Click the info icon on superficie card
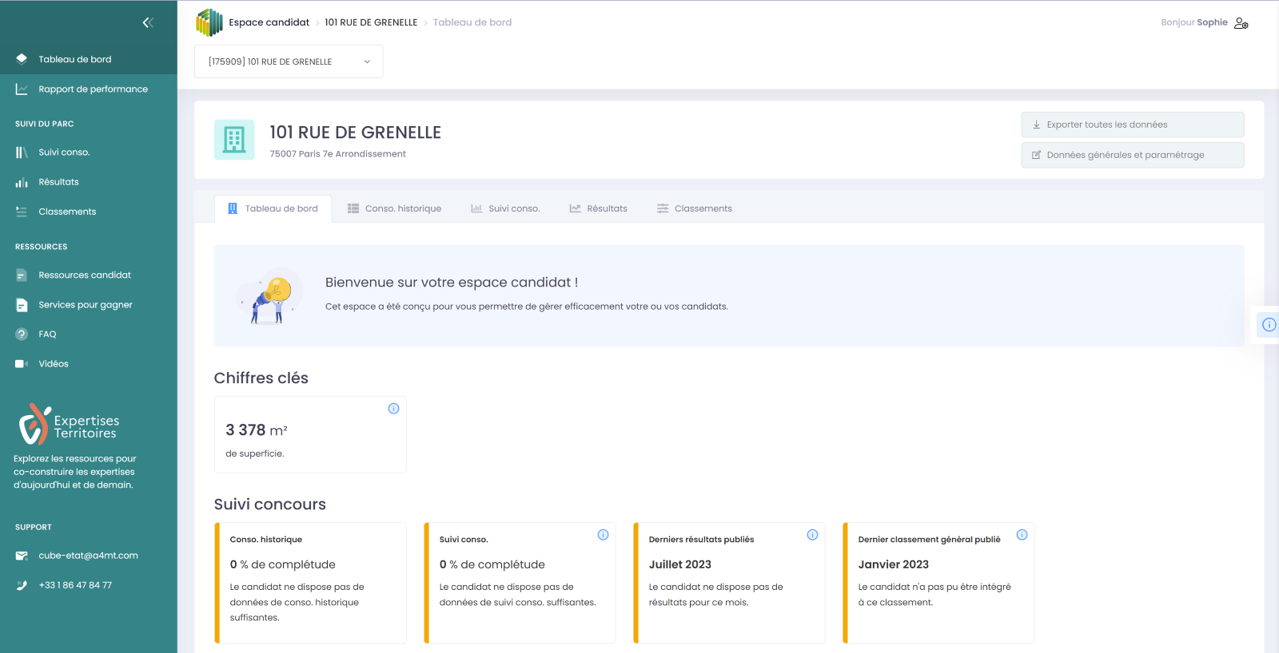The width and height of the screenshot is (1279, 653). point(393,409)
